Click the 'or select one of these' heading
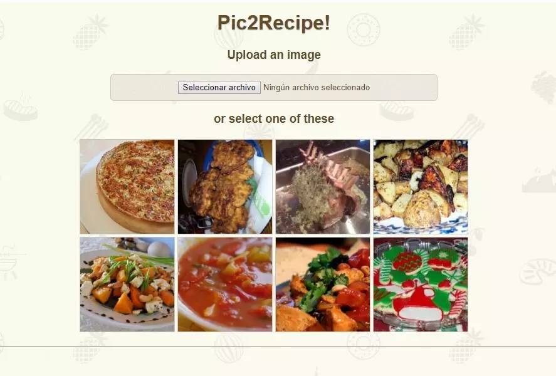This screenshot has width=556, height=376. [274, 118]
